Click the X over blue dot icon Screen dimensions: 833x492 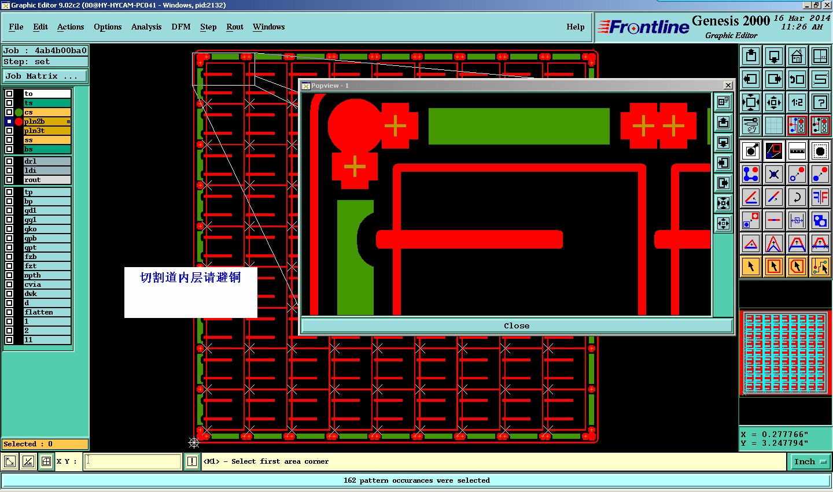pyautogui.click(x=774, y=174)
